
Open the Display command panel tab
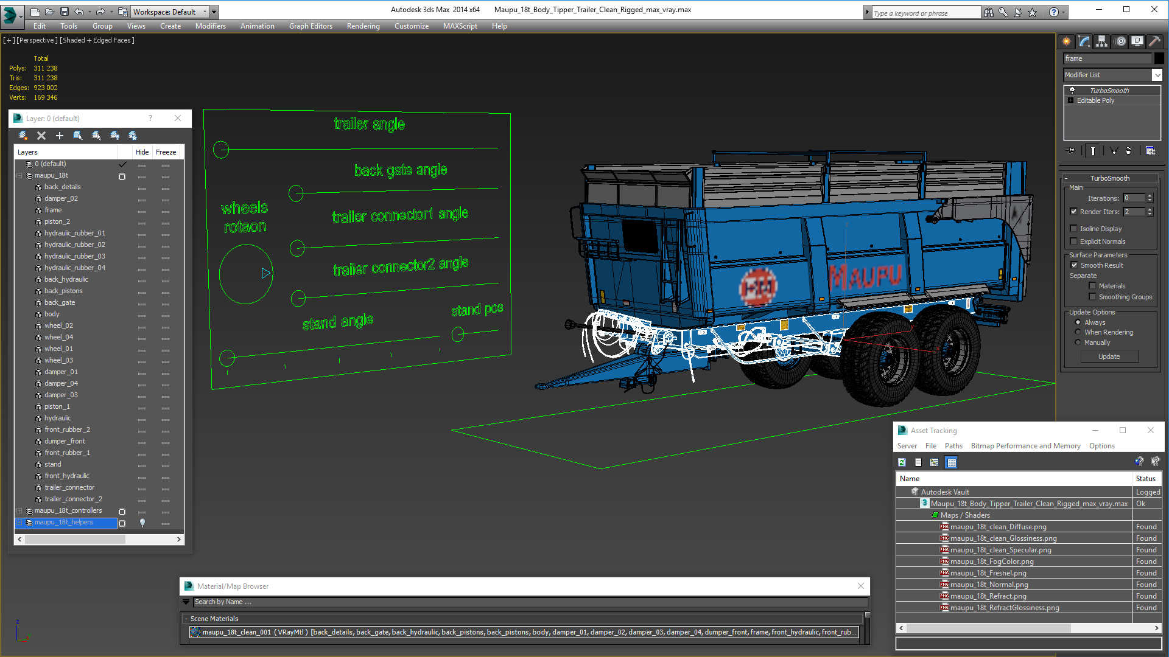(x=1137, y=41)
